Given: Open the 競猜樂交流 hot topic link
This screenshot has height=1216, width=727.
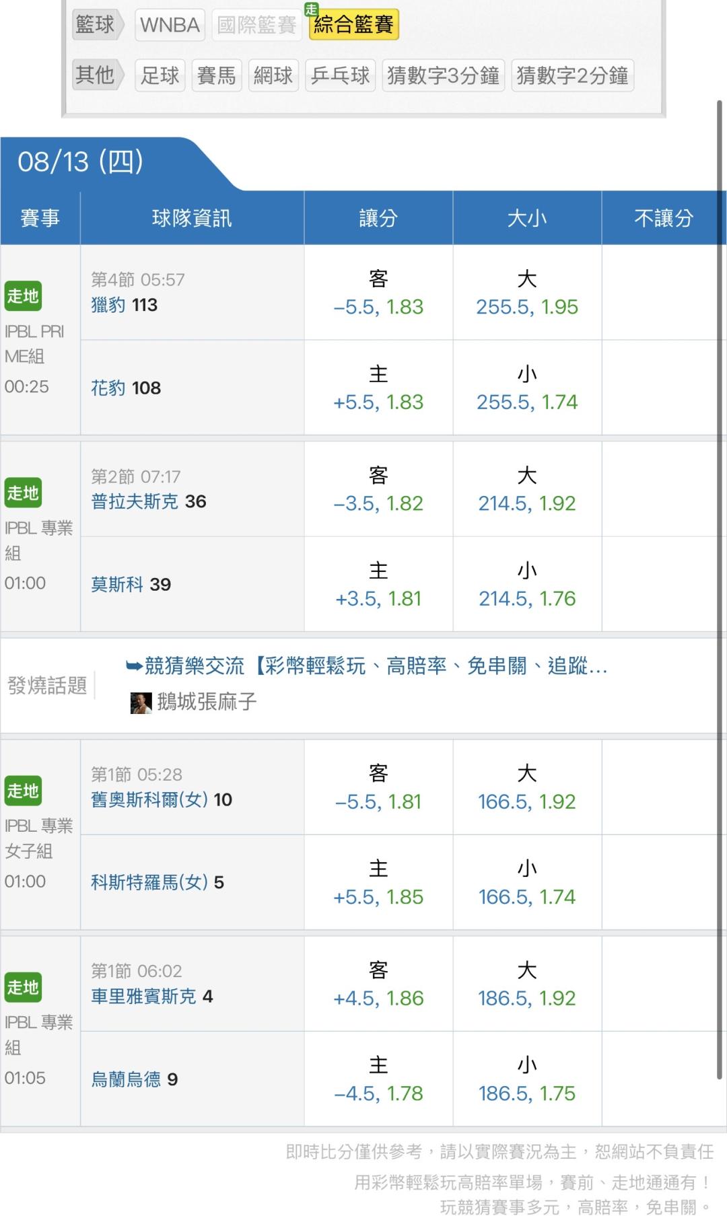Looking at the screenshot, I should coord(376,666).
